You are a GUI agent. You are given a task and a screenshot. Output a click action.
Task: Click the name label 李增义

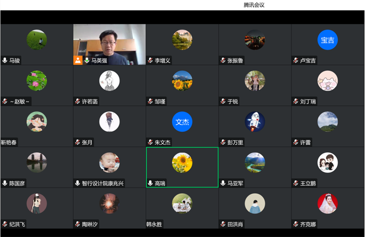[x=163, y=60]
